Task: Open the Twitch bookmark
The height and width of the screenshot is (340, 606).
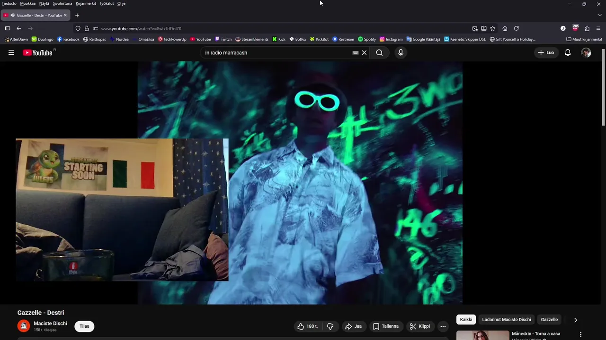Action: [x=223, y=39]
